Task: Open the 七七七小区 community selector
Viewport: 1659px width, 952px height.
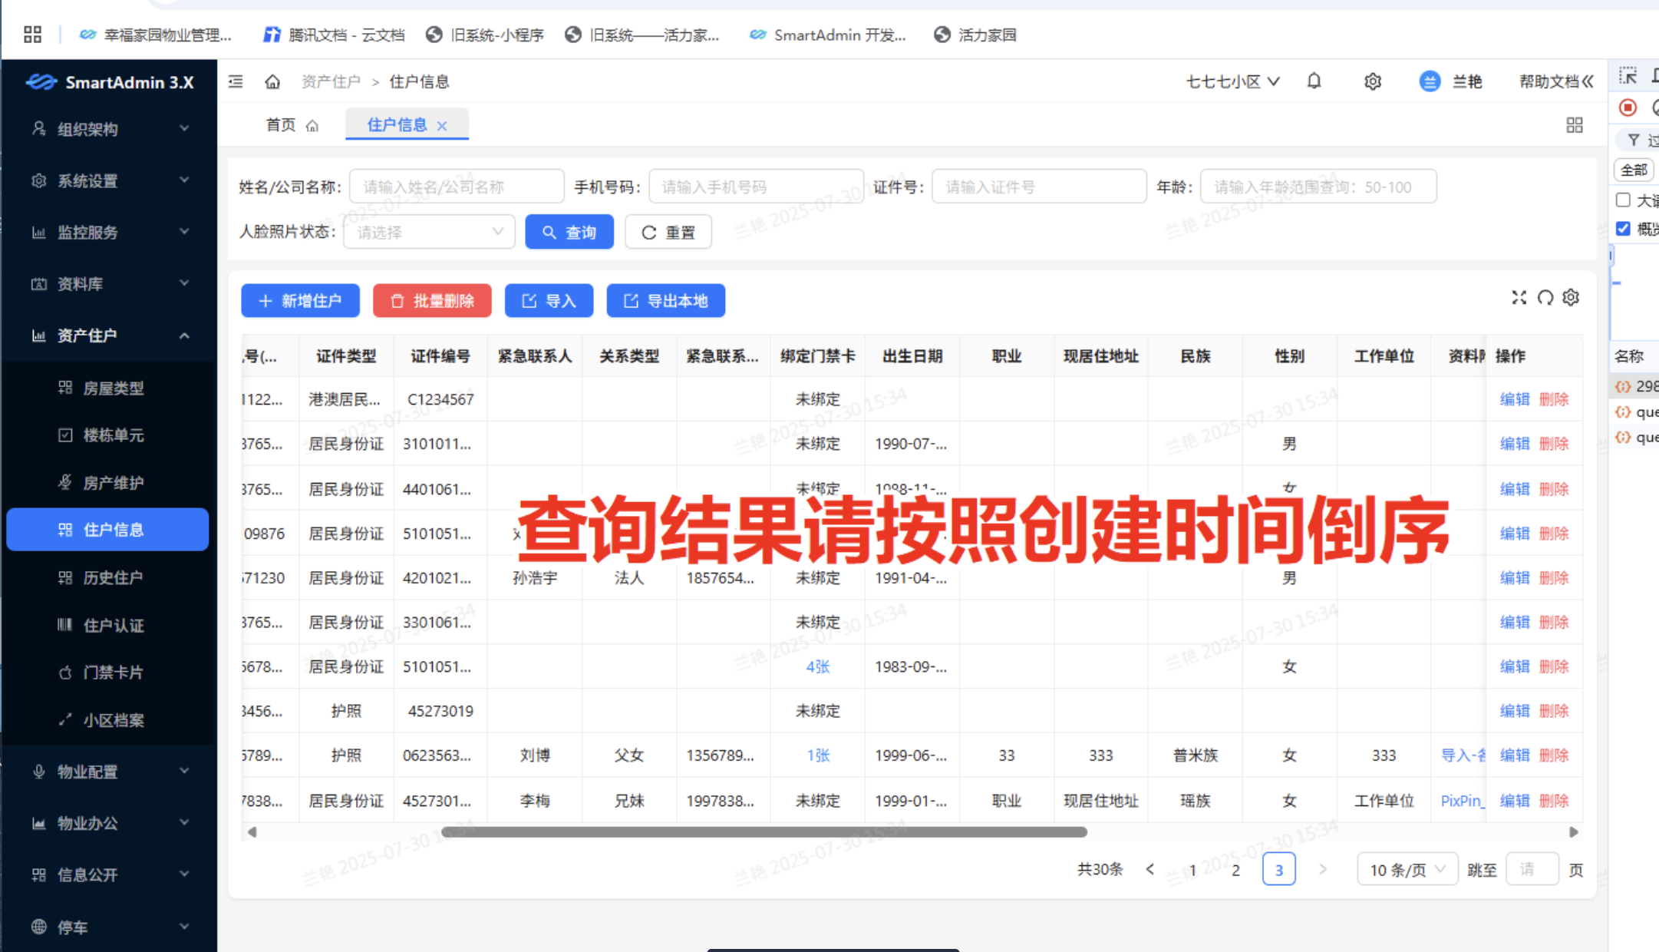Action: coord(1232,81)
